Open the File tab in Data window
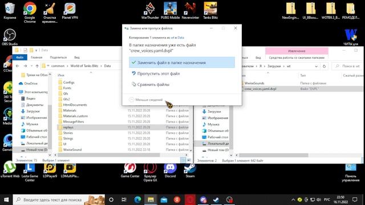 pos(20,57)
